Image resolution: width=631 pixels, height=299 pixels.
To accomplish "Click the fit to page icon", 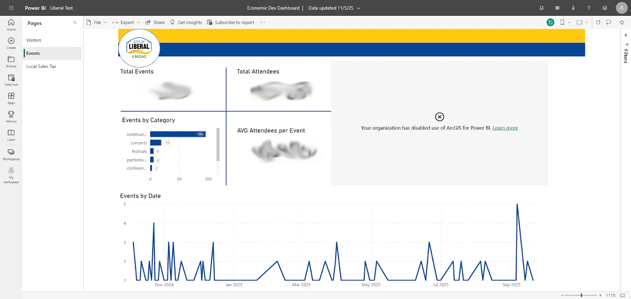I will (622, 295).
